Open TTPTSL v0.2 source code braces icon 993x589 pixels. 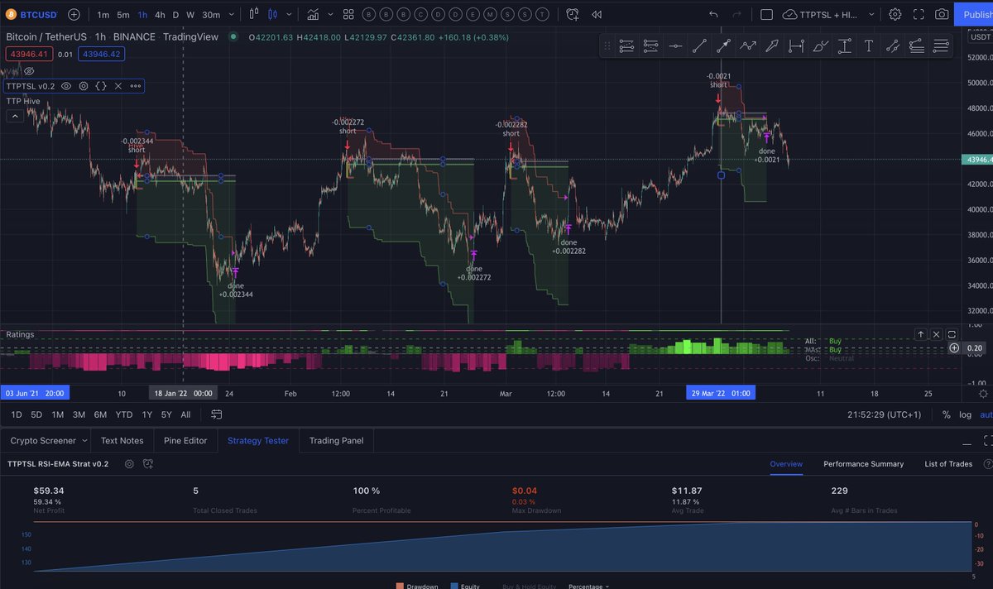101,85
